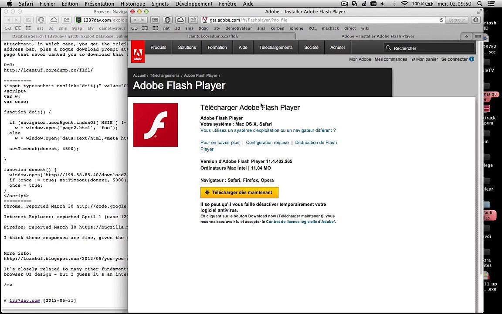Screen dimensions: 502x314
Task: Open iCloud tabs in the 1337day window
Action: click(x=54, y=20)
